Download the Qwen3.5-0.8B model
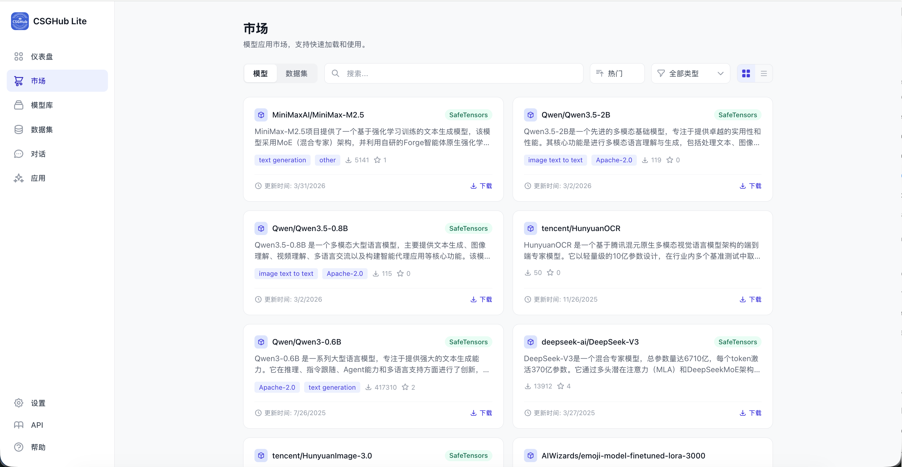 click(x=481, y=299)
